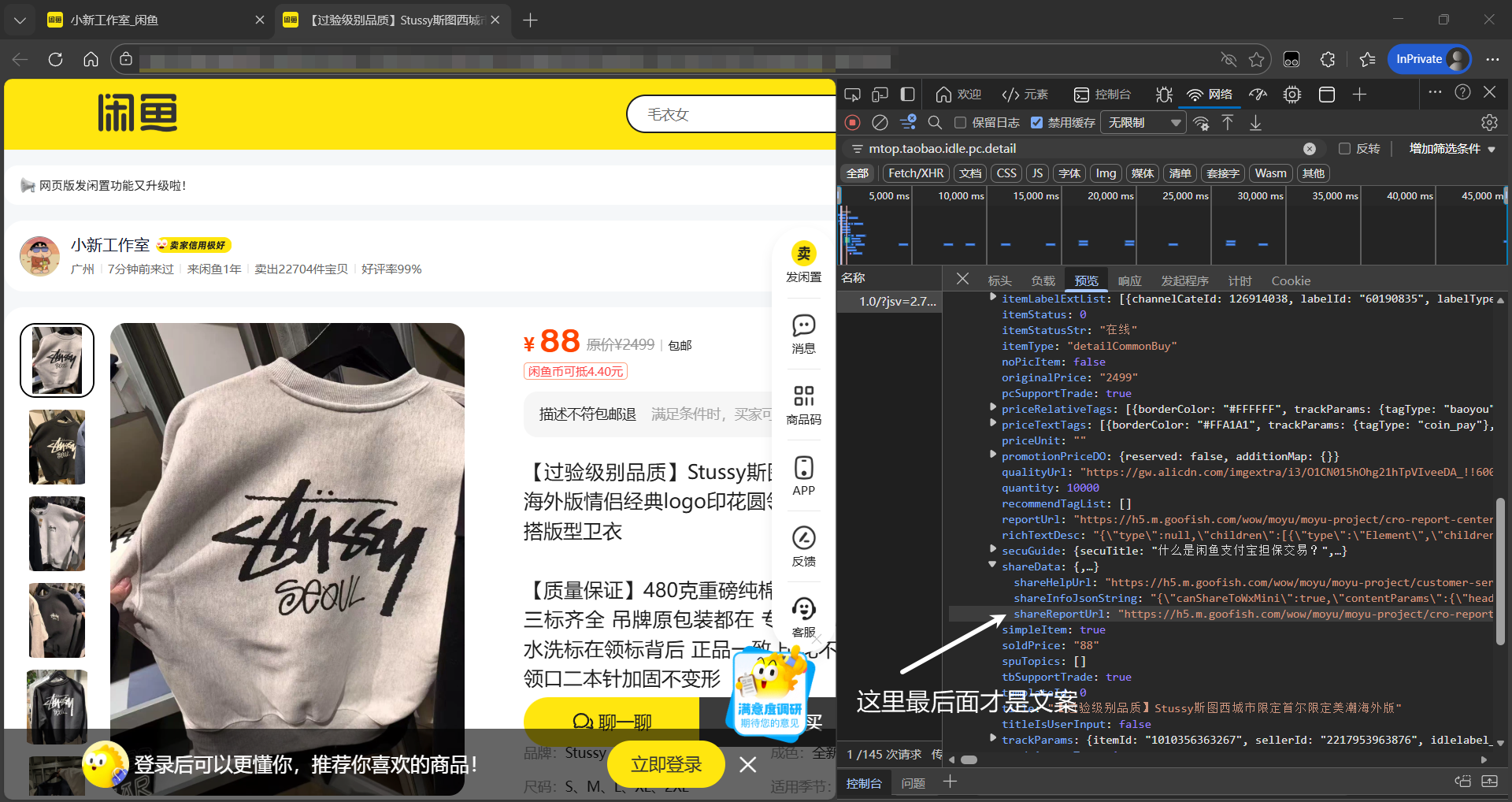Select the black Stussy sweatshirt thumbnail
The height and width of the screenshot is (802, 1512).
(x=57, y=447)
